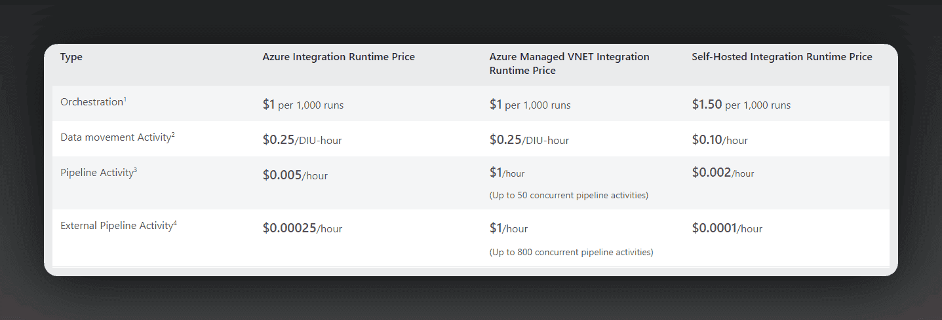Click the "$1.50 per 1,000 runs" price
This screenshot has width=942, height=320.
click(x=741, y=105)
